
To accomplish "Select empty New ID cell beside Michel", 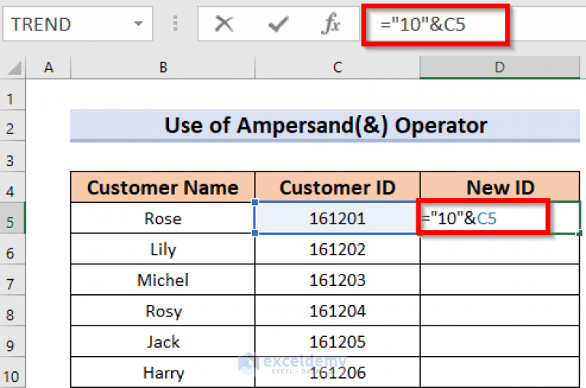I will (500, 280).
